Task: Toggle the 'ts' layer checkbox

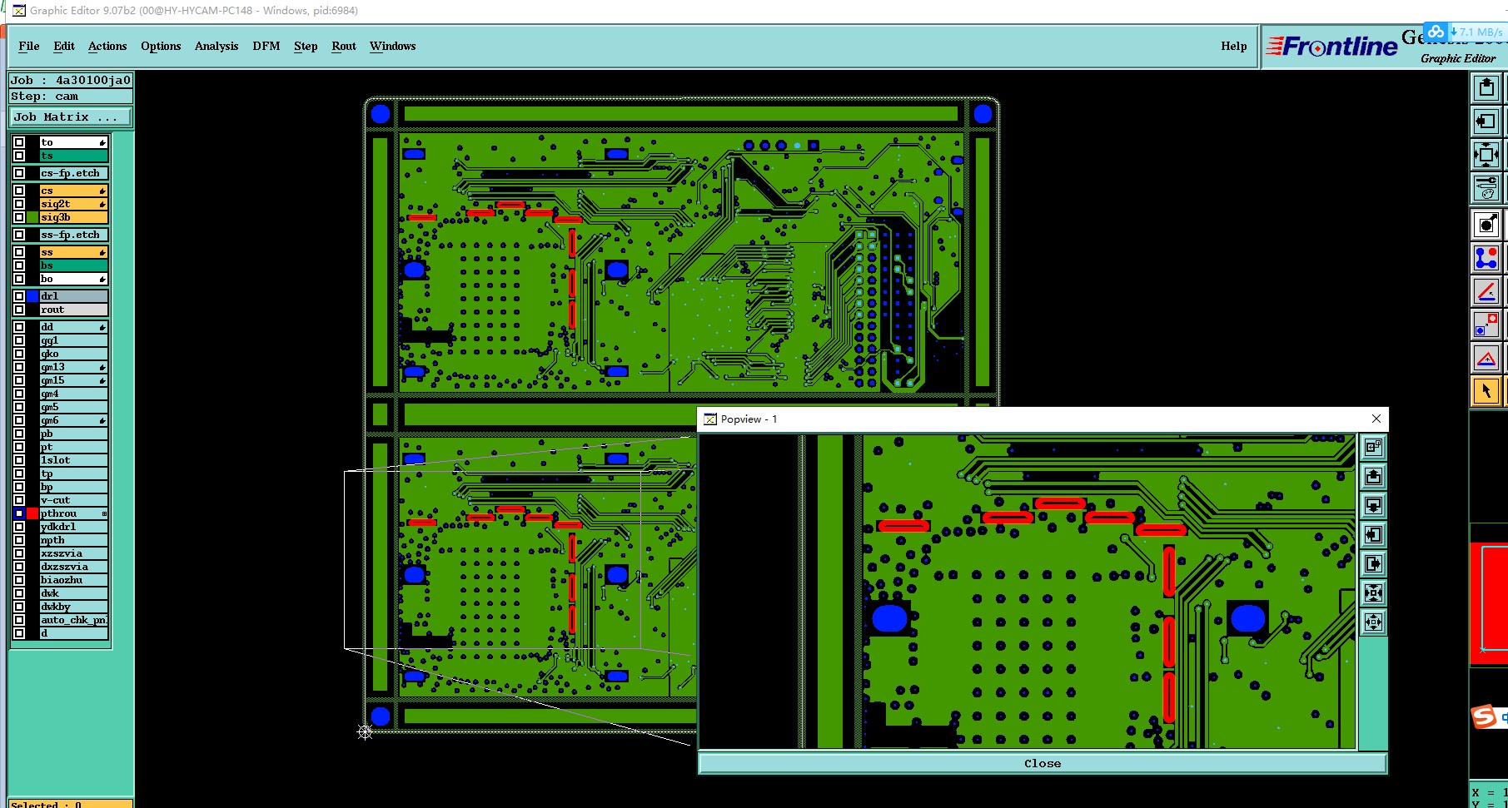Action: pyautogui.click(x=19, y=156)
